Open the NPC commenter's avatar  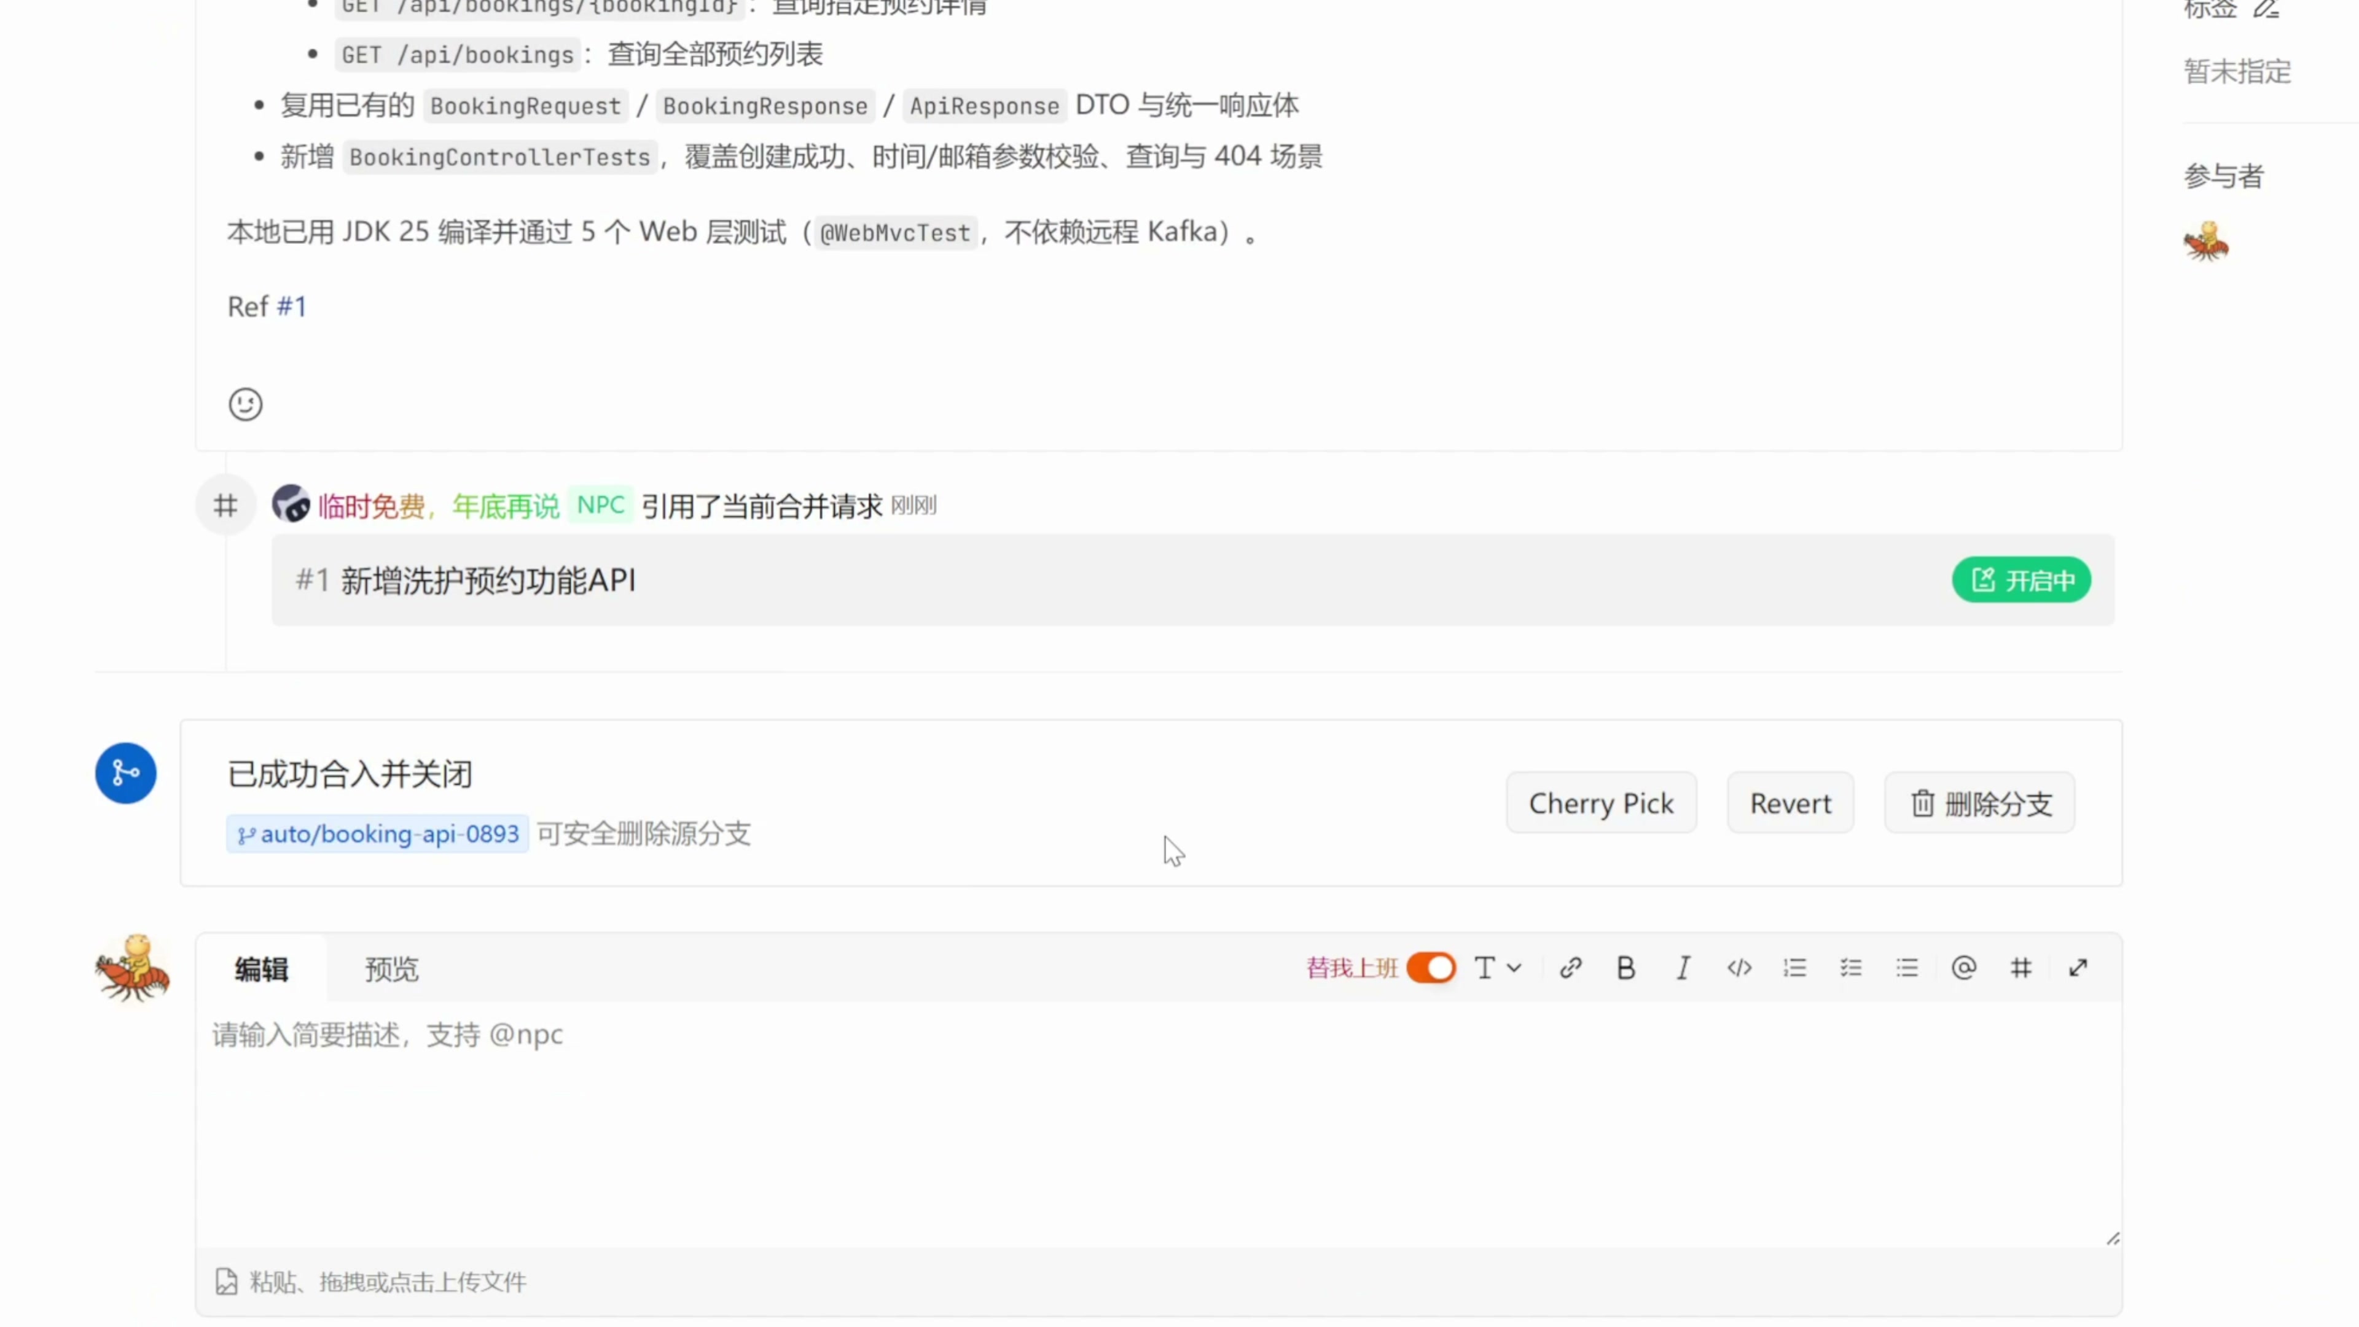coord(291,504)
